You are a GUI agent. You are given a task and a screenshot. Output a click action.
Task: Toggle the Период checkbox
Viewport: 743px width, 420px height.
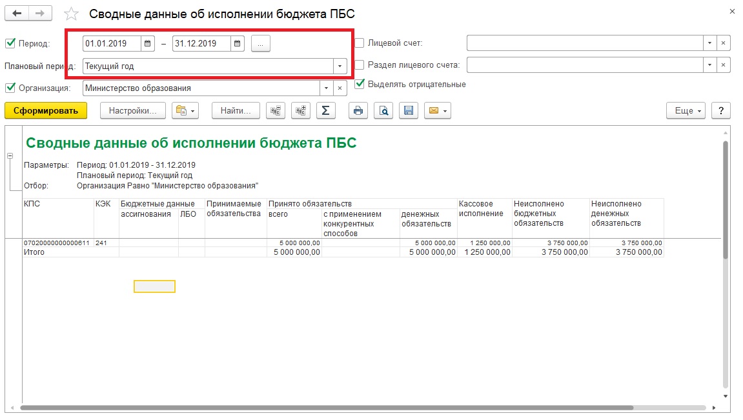10,44
